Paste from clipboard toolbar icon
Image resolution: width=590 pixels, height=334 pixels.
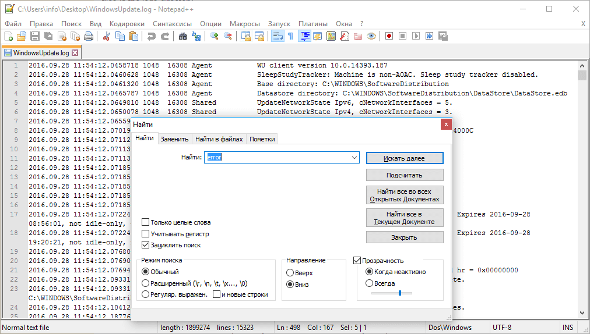click(x=134, y=37)
